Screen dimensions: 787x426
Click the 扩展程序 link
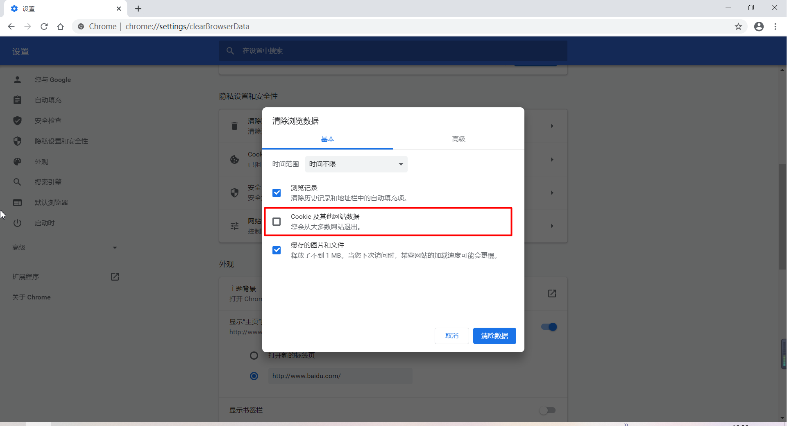click(25, 277)
